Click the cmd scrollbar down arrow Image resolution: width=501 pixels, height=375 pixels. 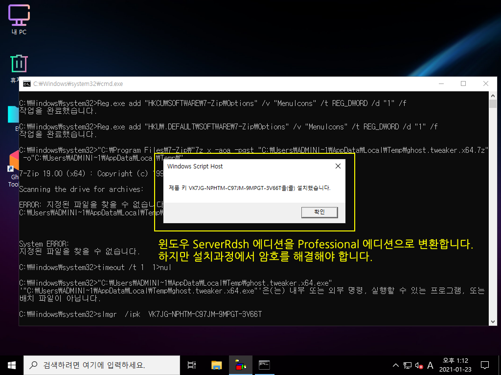click(x=493, y=322)
